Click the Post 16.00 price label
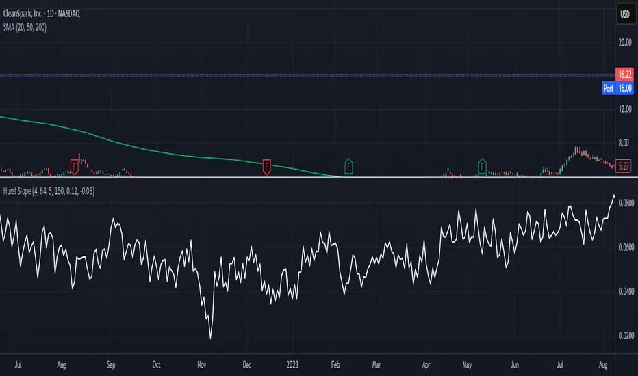The image size is (638, 376). (617, 88)
